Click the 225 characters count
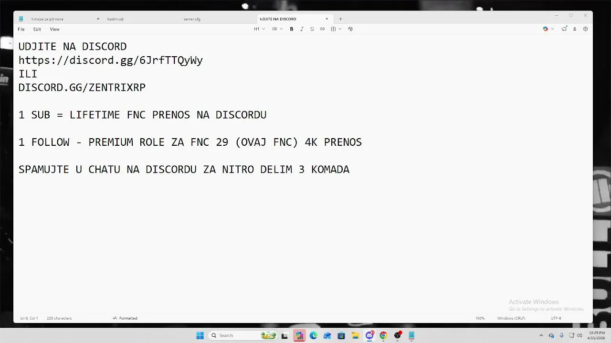 [59, 318]
